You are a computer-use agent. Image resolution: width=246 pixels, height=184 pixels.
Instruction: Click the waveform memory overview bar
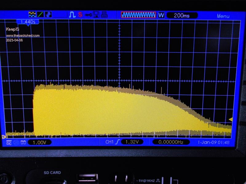coord(138,15)
